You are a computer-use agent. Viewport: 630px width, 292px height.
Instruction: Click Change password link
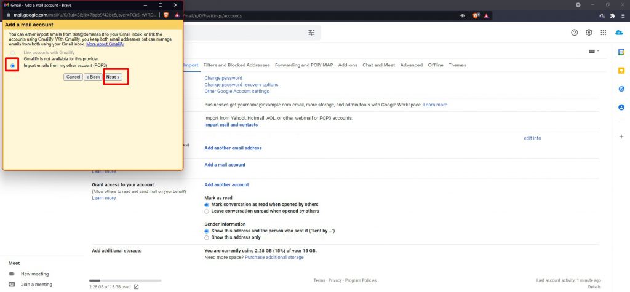(x=223, y=78)
